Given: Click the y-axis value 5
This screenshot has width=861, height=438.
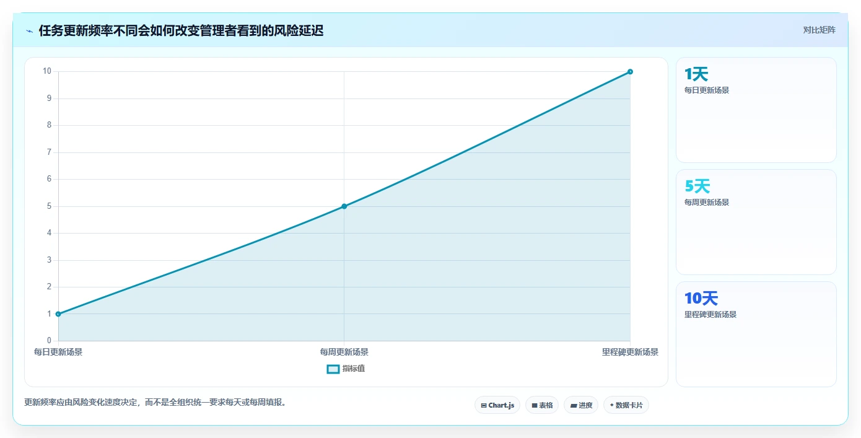Looking at the screenshot, I should click(49, 206).
